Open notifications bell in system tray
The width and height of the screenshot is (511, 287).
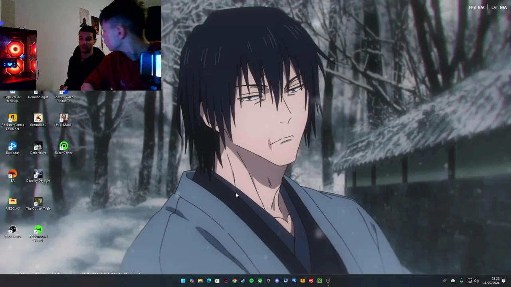504,281
